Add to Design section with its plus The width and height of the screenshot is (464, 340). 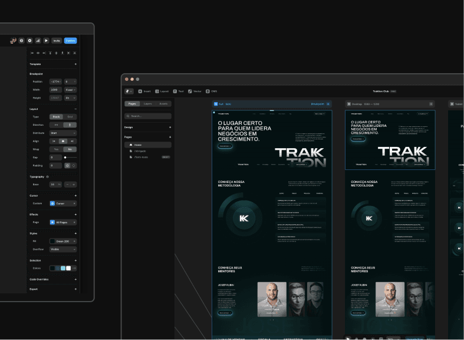(x=170, y=127)
